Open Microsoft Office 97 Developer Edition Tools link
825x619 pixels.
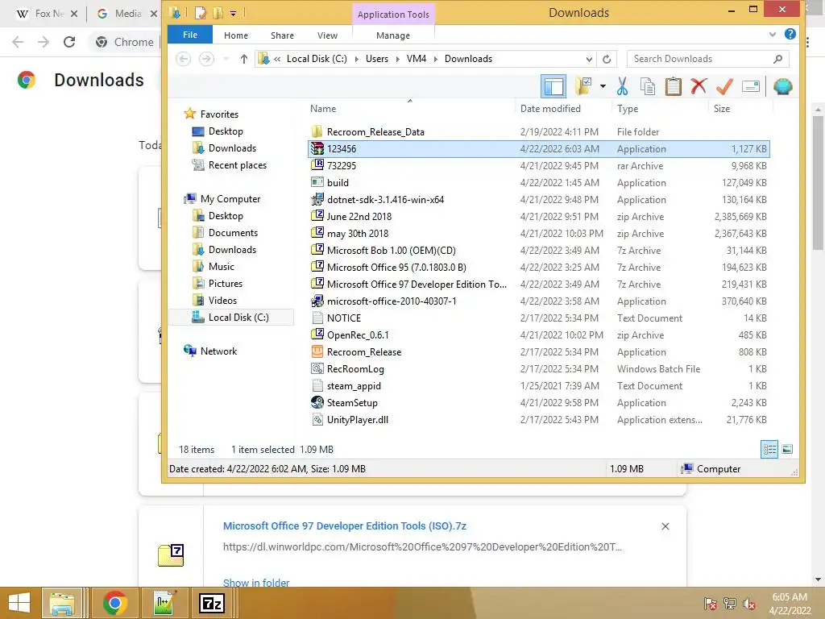click(x=345, y=526)
